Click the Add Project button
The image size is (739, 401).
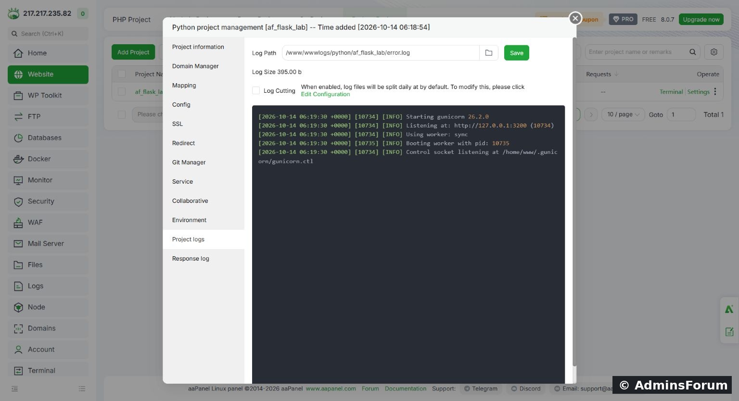coord(133,52)
